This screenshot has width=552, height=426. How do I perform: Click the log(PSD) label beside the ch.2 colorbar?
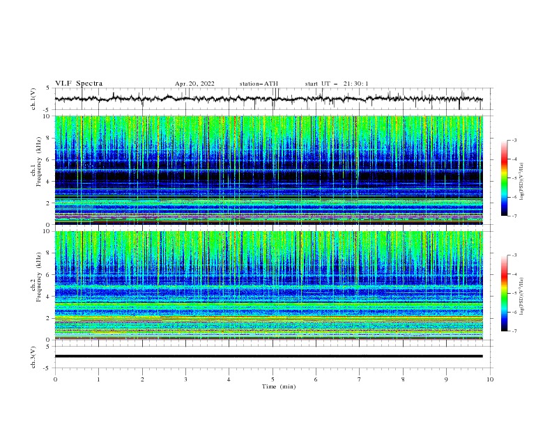522,297
